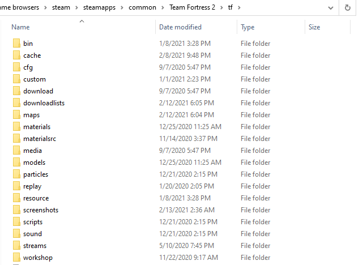363x265 pixels.
Task: Click the refresh button in address bar
Action: [x=347, y=8]
